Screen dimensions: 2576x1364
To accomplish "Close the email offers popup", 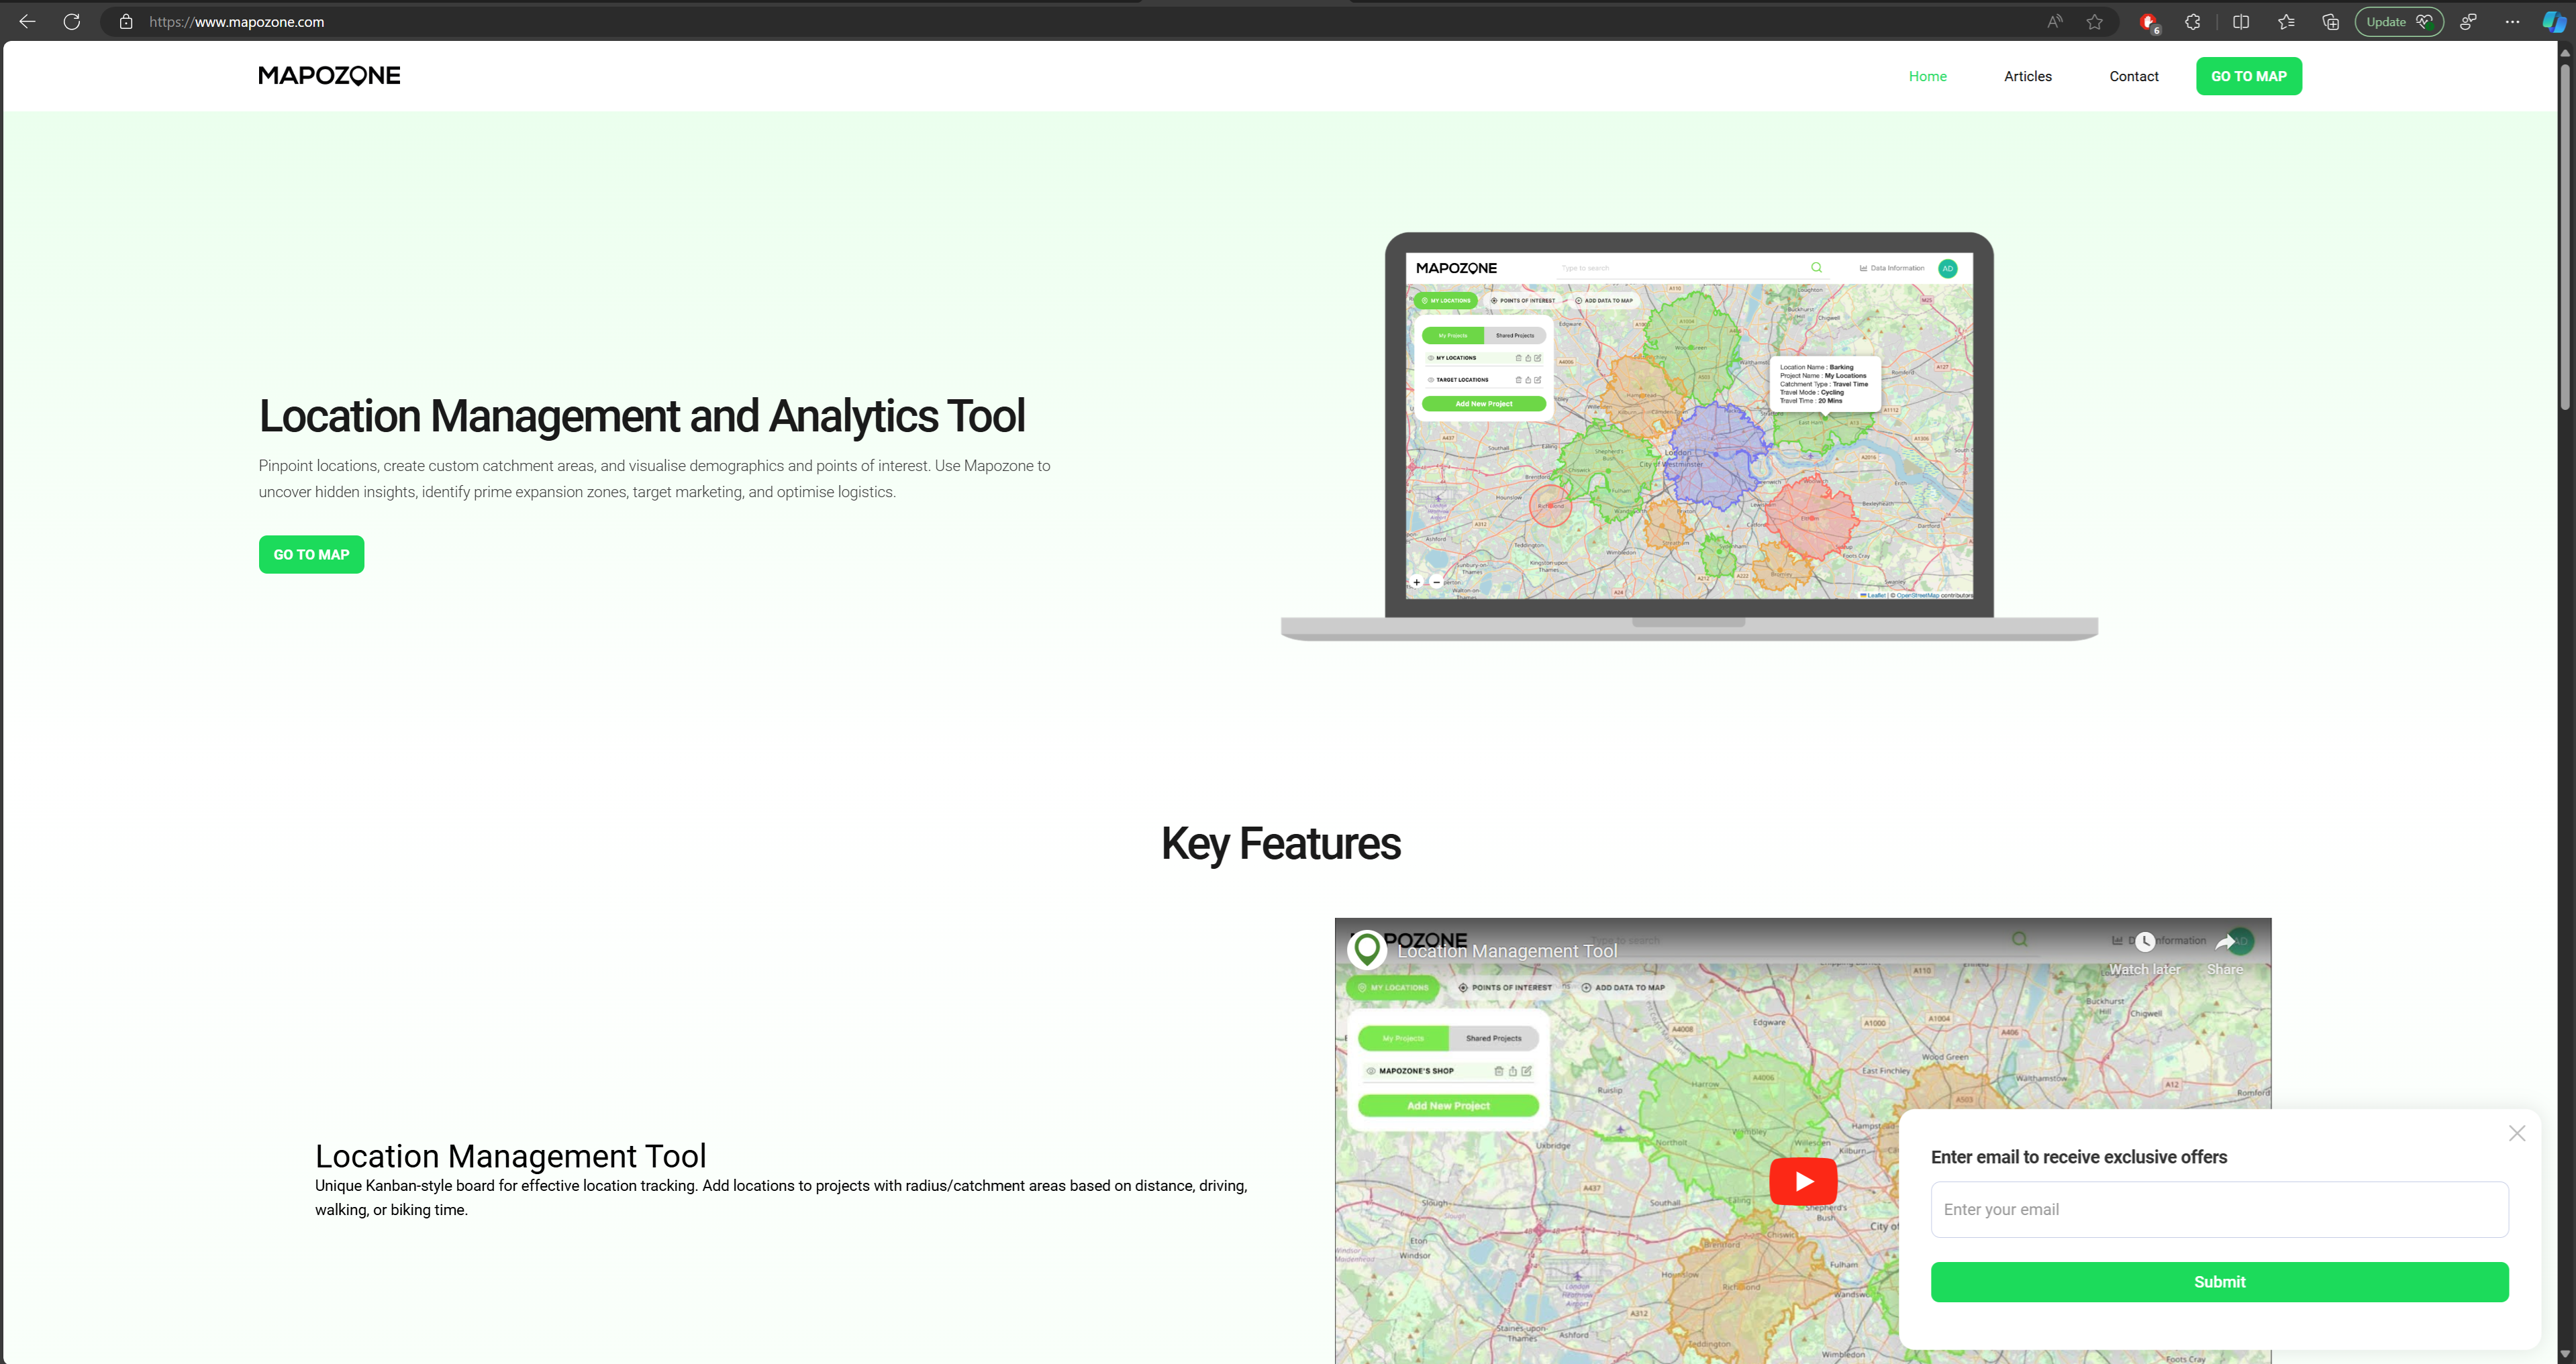I will click(x=2517, y=1133).
